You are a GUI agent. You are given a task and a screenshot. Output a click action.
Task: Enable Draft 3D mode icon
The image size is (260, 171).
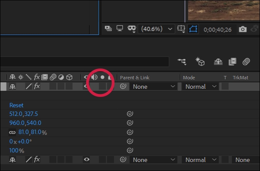[x=200, y=62]
